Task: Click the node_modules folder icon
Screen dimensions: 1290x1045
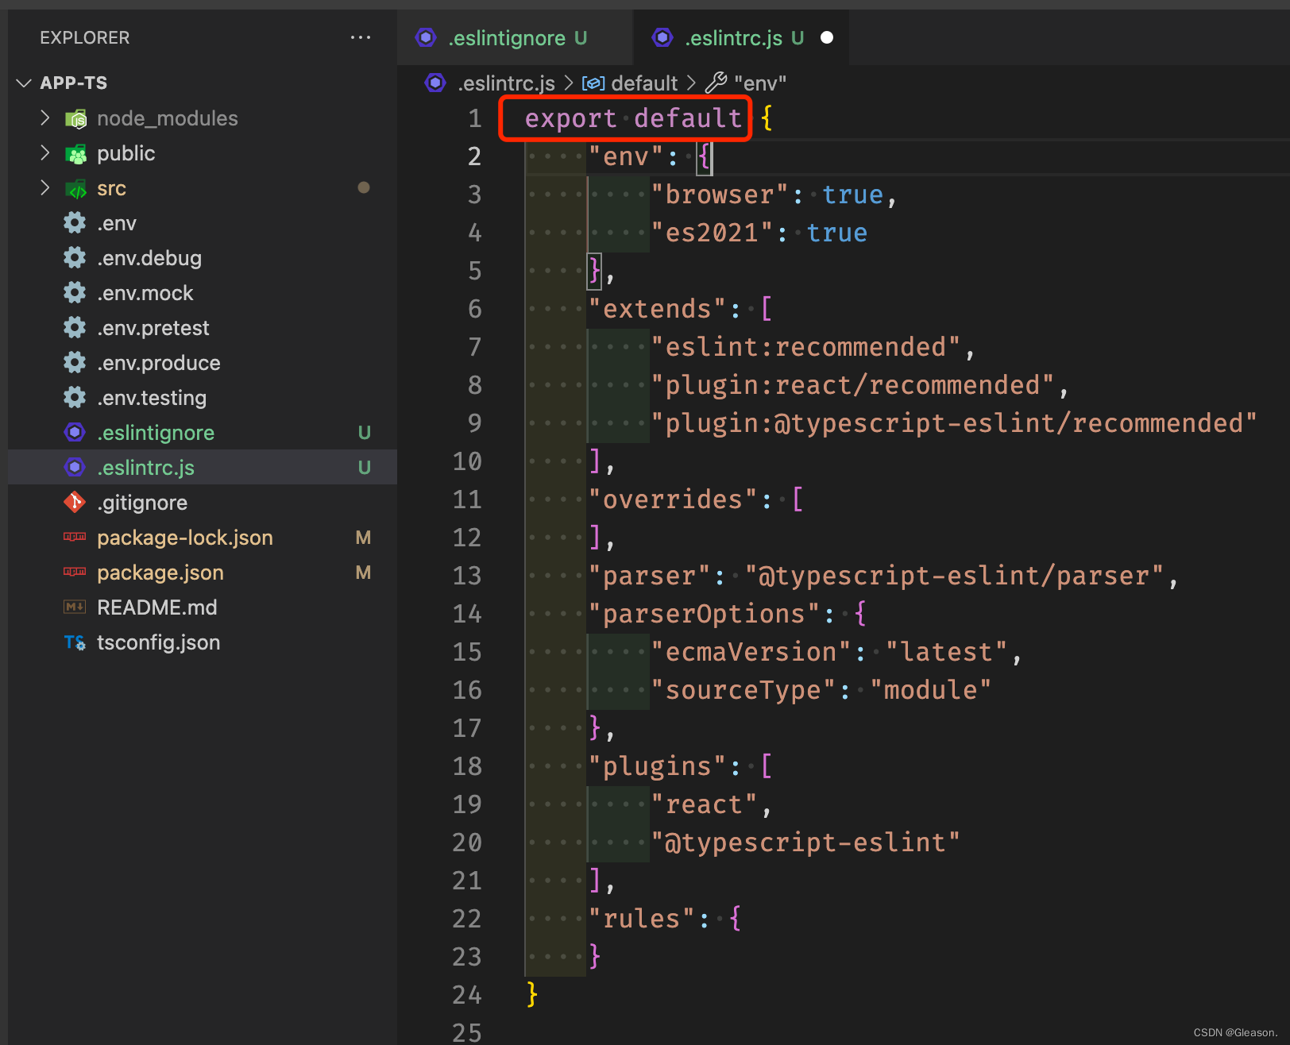Action: tap(75, 119)
